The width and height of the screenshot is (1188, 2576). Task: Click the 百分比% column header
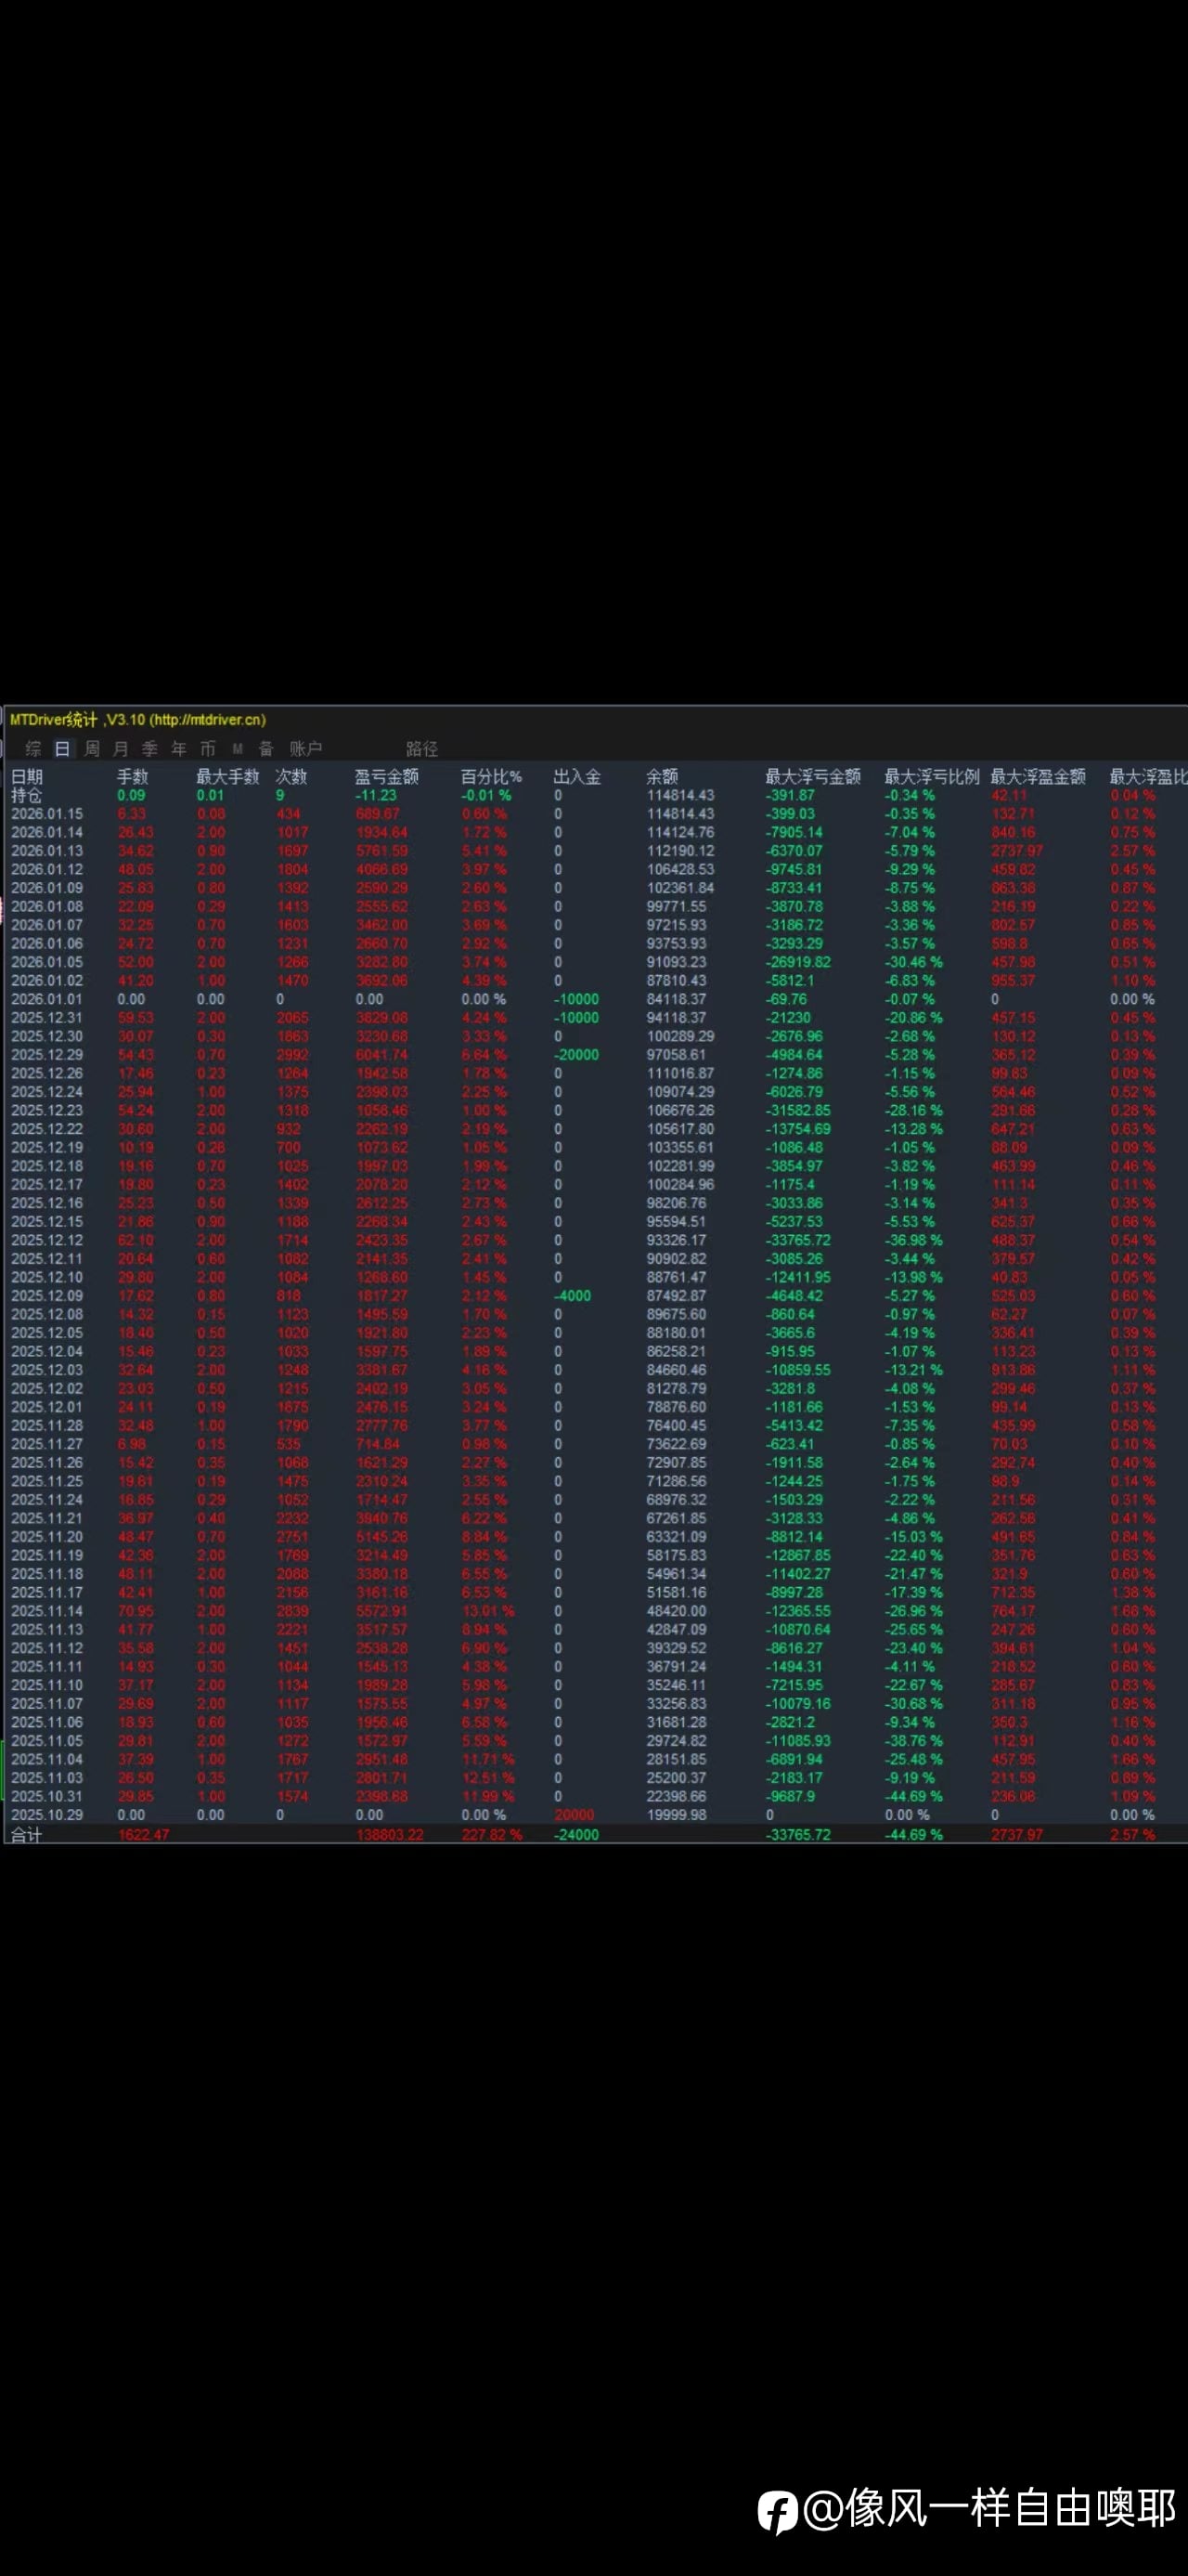tap(492, 776)
